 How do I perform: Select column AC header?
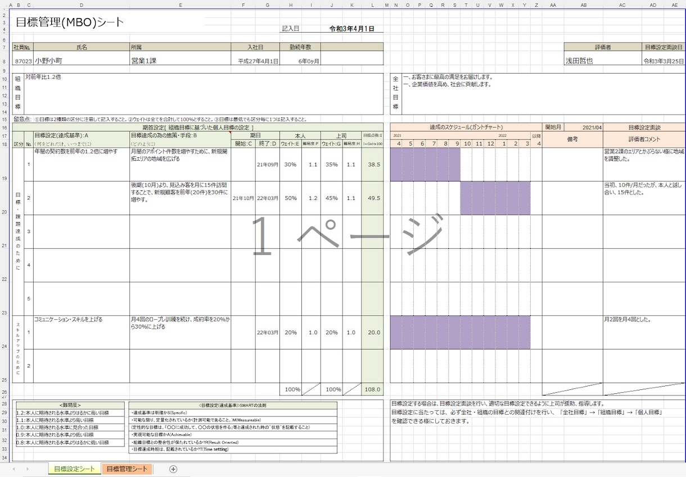[622, 5]
